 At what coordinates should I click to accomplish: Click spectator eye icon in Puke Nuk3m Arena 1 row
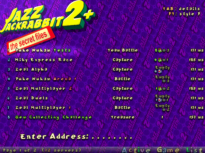pos(164,81)
